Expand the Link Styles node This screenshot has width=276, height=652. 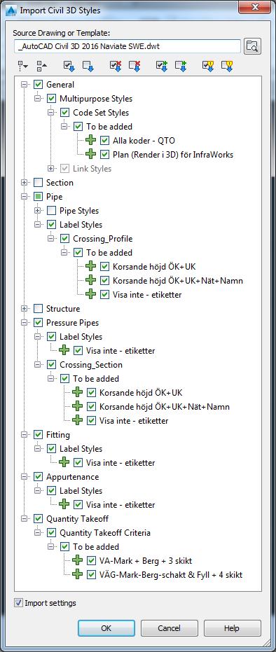51,168
